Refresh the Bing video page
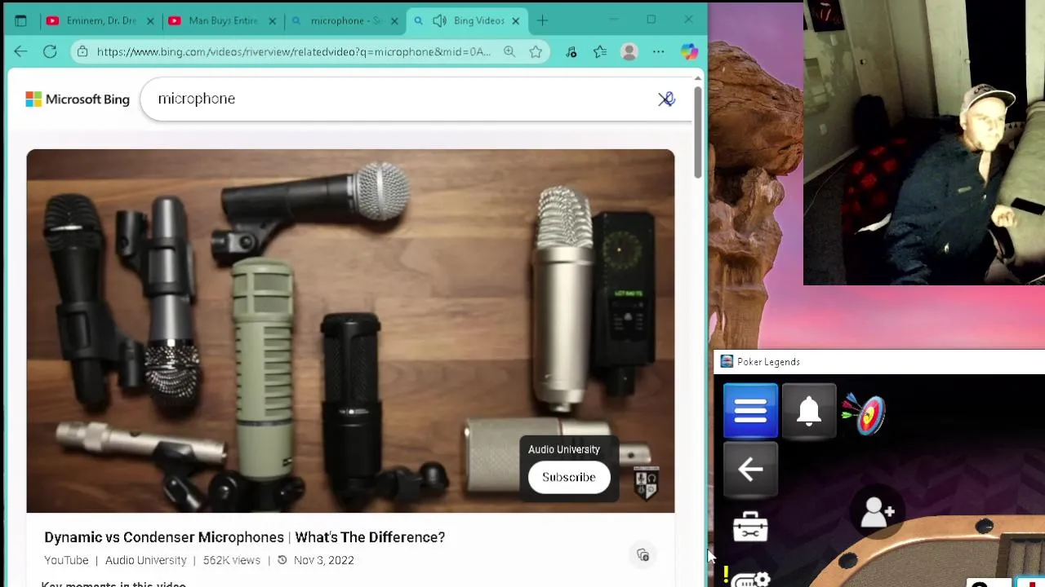1045x587 pixels. point(50,51)
